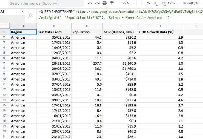
Task: Format as currency with the £ icon
Action: tap(141, 3)
